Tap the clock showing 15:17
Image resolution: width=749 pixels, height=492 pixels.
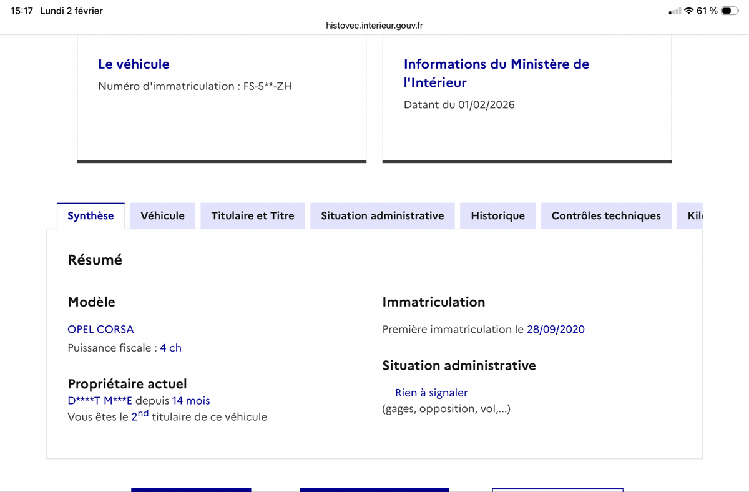[x=17, y=10]
